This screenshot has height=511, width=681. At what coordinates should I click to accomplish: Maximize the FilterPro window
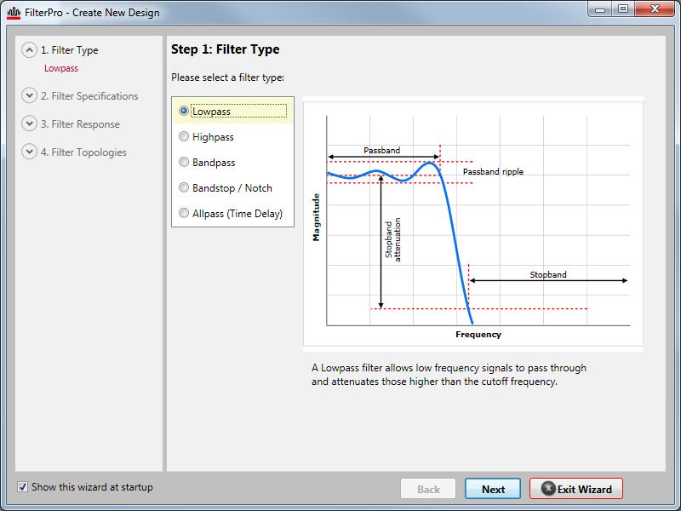pos(623,9)
